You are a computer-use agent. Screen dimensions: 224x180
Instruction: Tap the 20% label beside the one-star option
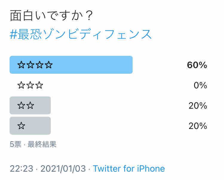pyautogui.click(x=198, y=126)
